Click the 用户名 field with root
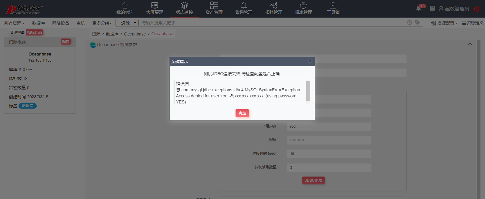Image resolution: width=485 pixels, height=199 pixels. pos(329,126)
